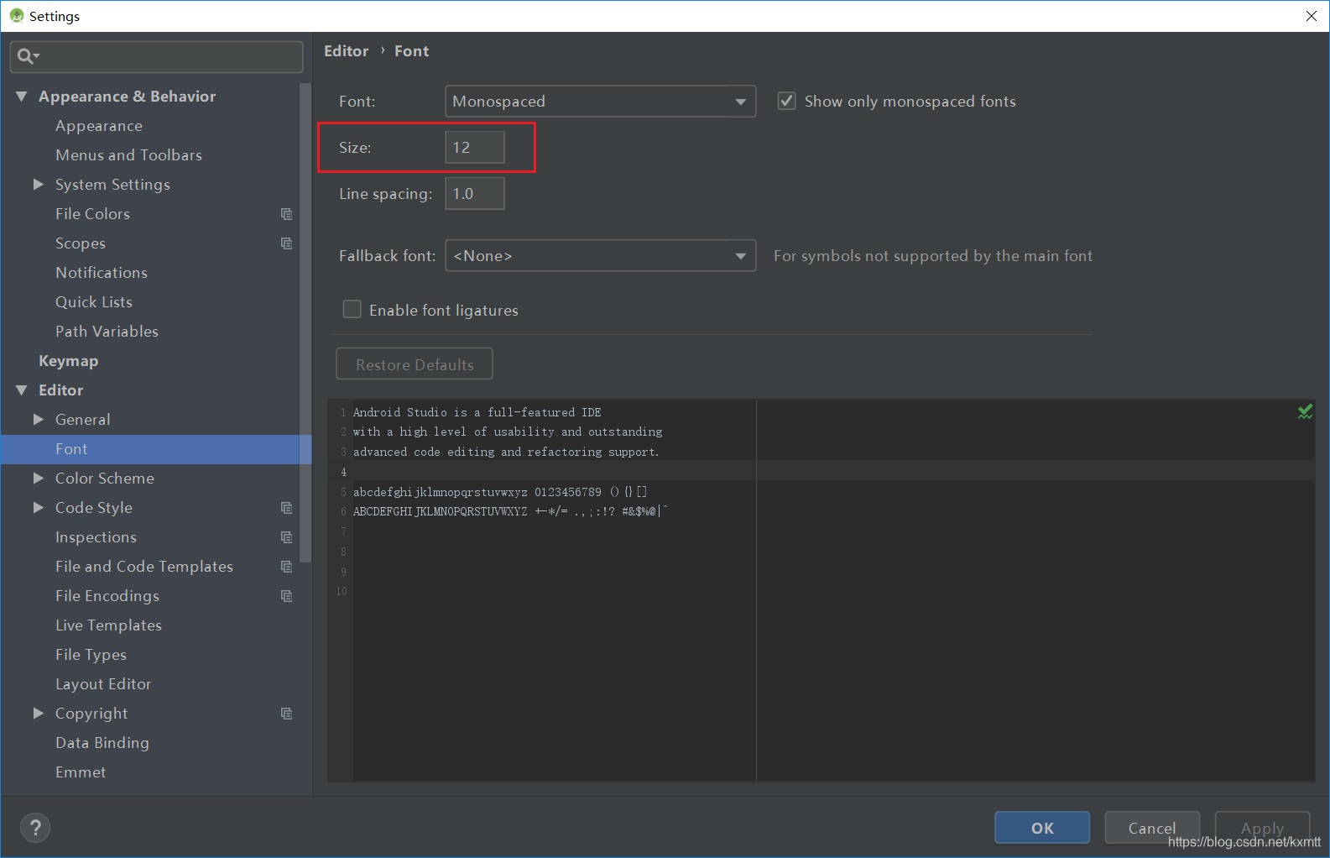Open Menus and Toolbars settings
This screenshot has width=1330, height=858.
pos(128,155)
